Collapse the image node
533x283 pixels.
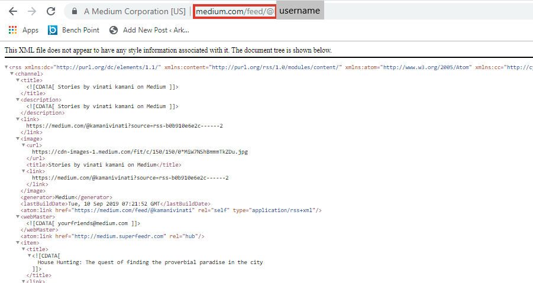tap(18, 139)
